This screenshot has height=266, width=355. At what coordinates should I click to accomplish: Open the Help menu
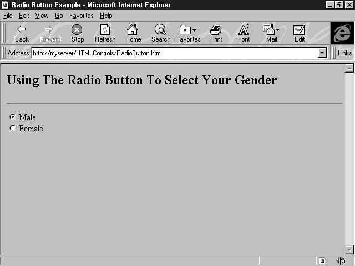point(105,16)
